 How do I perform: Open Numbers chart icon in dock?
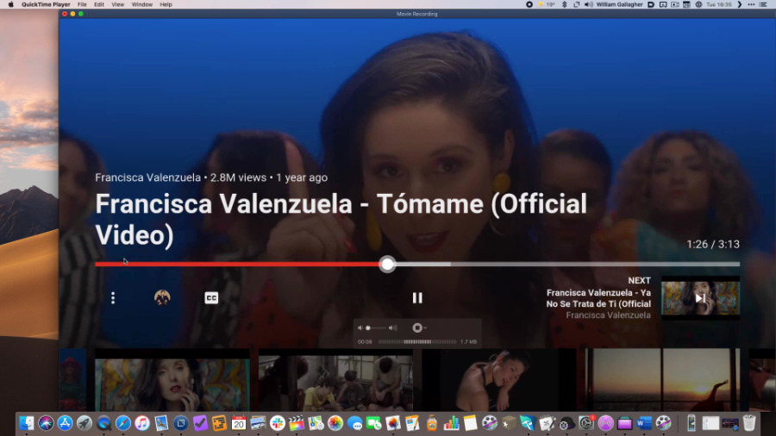click(x=451, y=423)
